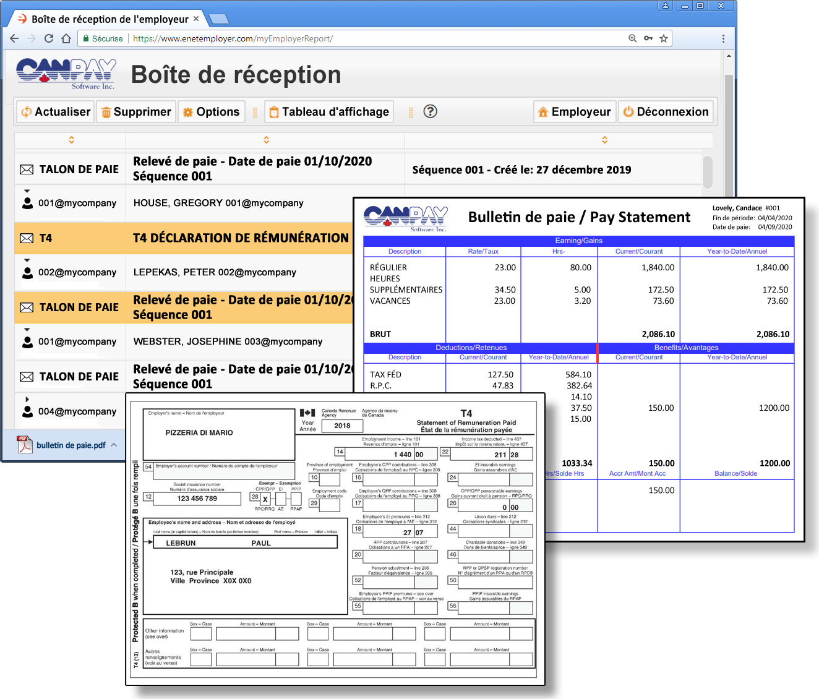Viewport: 819px width, 699px height.
Task: Collapse 001@mycompany WEBSTER row arrow
Action: (x=27, y=330)
